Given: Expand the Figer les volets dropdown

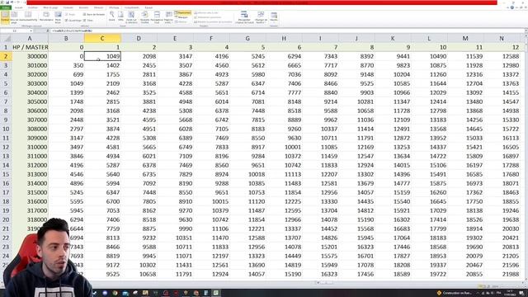Looking at the screenshot, I should 168,17.
